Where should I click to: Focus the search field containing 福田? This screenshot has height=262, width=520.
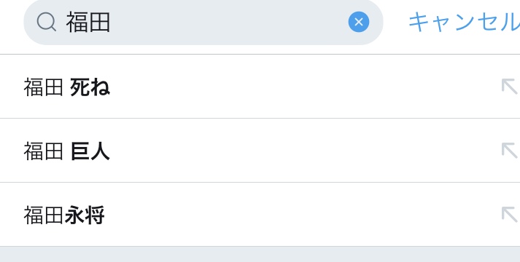[x=203, y=22]
